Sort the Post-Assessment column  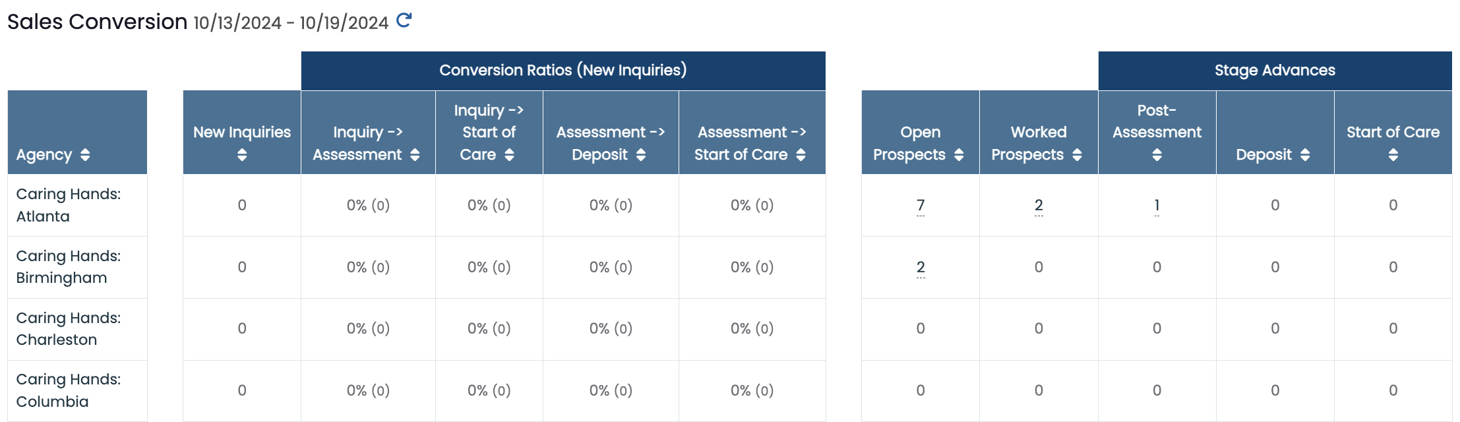[x=1157, y=155]
